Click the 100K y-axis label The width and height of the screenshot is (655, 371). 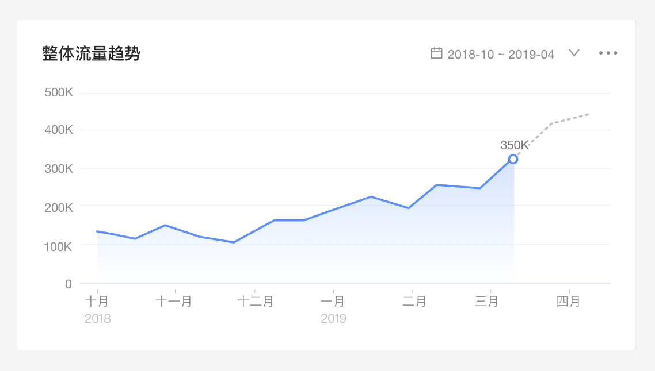pos(58,247)
